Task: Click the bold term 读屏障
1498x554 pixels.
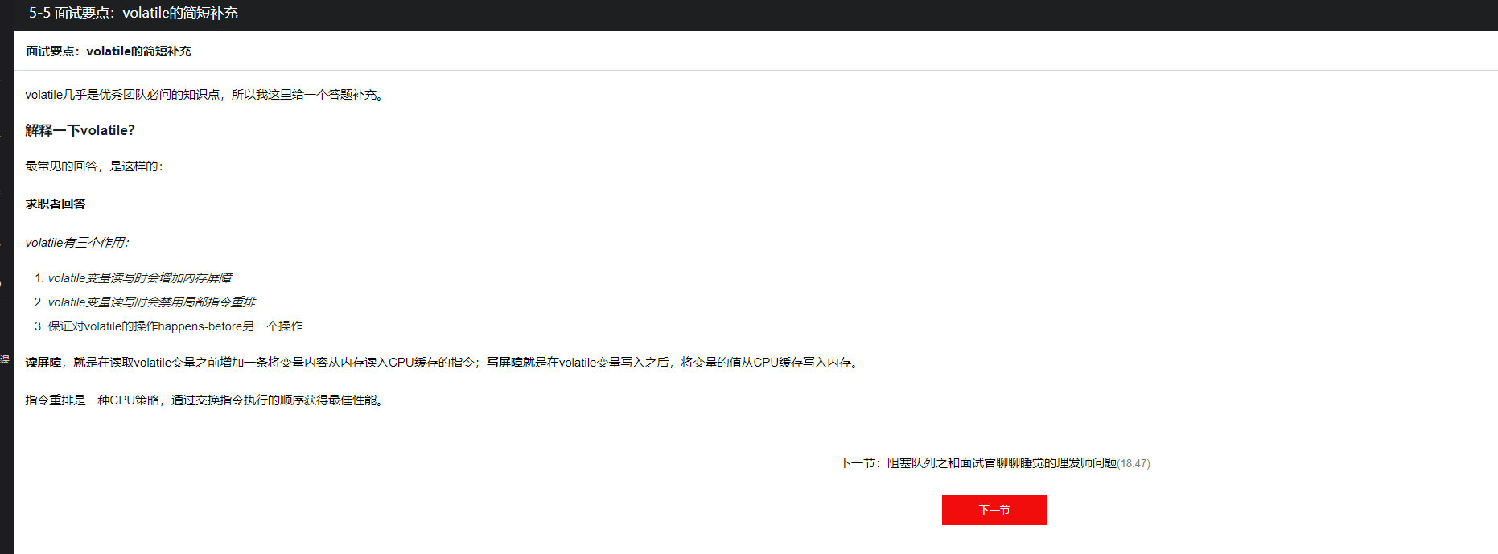Action: coord(43,363)
